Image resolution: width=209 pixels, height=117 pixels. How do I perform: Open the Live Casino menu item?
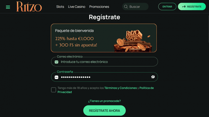(x=77, y=7)
